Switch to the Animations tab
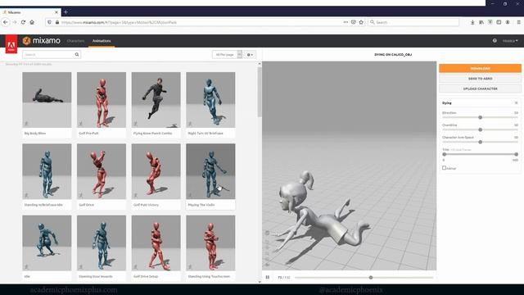 coord(102,41)
